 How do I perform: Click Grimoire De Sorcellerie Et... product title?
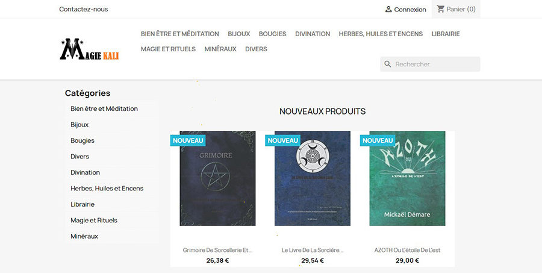[217, 250]
